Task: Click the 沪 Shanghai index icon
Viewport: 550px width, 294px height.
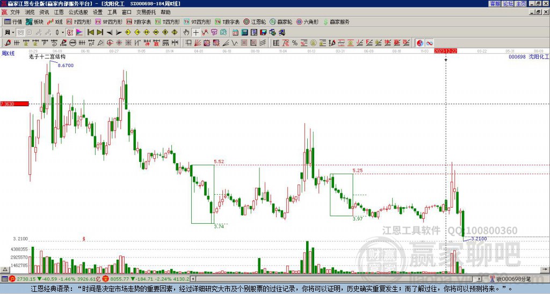Action: point(12,279)
